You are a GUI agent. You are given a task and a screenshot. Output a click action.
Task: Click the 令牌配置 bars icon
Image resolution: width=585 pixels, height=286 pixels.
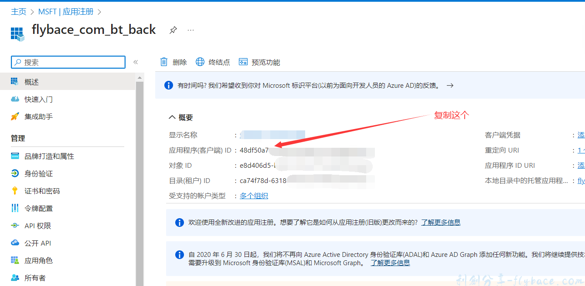click(15, 208)
